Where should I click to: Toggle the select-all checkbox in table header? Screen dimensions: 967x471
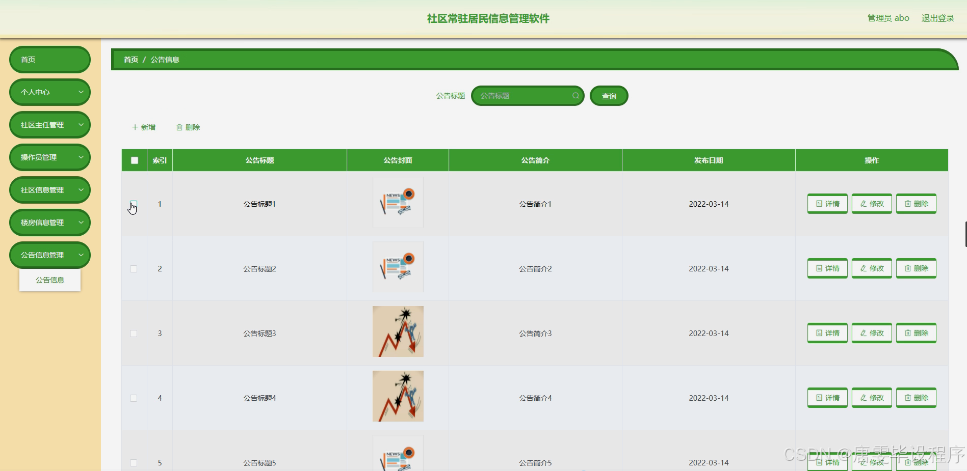click(x=135, y=160)
